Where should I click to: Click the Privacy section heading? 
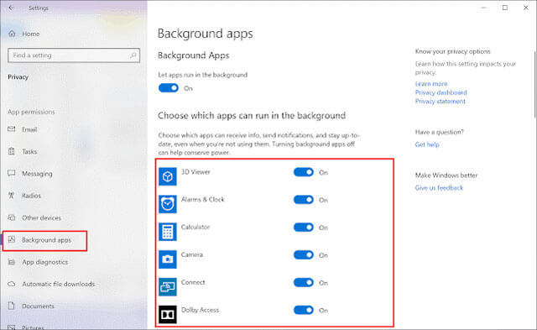point(18,77)
